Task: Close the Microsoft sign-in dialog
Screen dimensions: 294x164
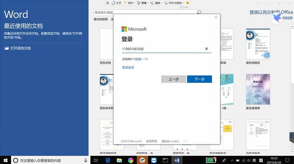Action: (x=216, y=17)
